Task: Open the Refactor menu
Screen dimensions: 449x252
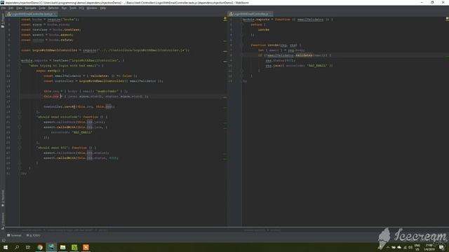Action: (x=53, y=8)
